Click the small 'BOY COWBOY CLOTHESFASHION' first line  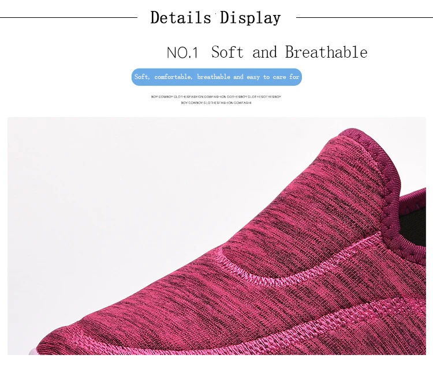tap(216, 97)
